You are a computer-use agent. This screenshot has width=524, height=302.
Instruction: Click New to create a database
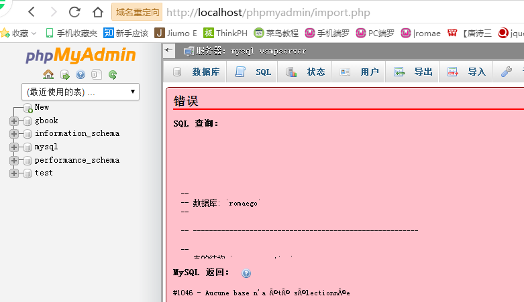tap(42, 107)
